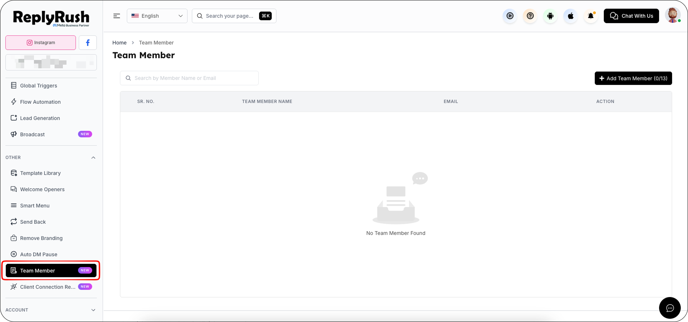
Task: Open the Android app icon
Action: 550,16
